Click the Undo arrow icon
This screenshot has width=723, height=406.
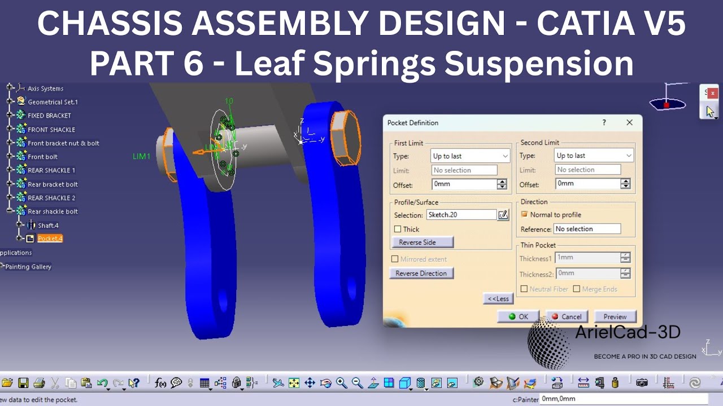click(x=102, y=383)
